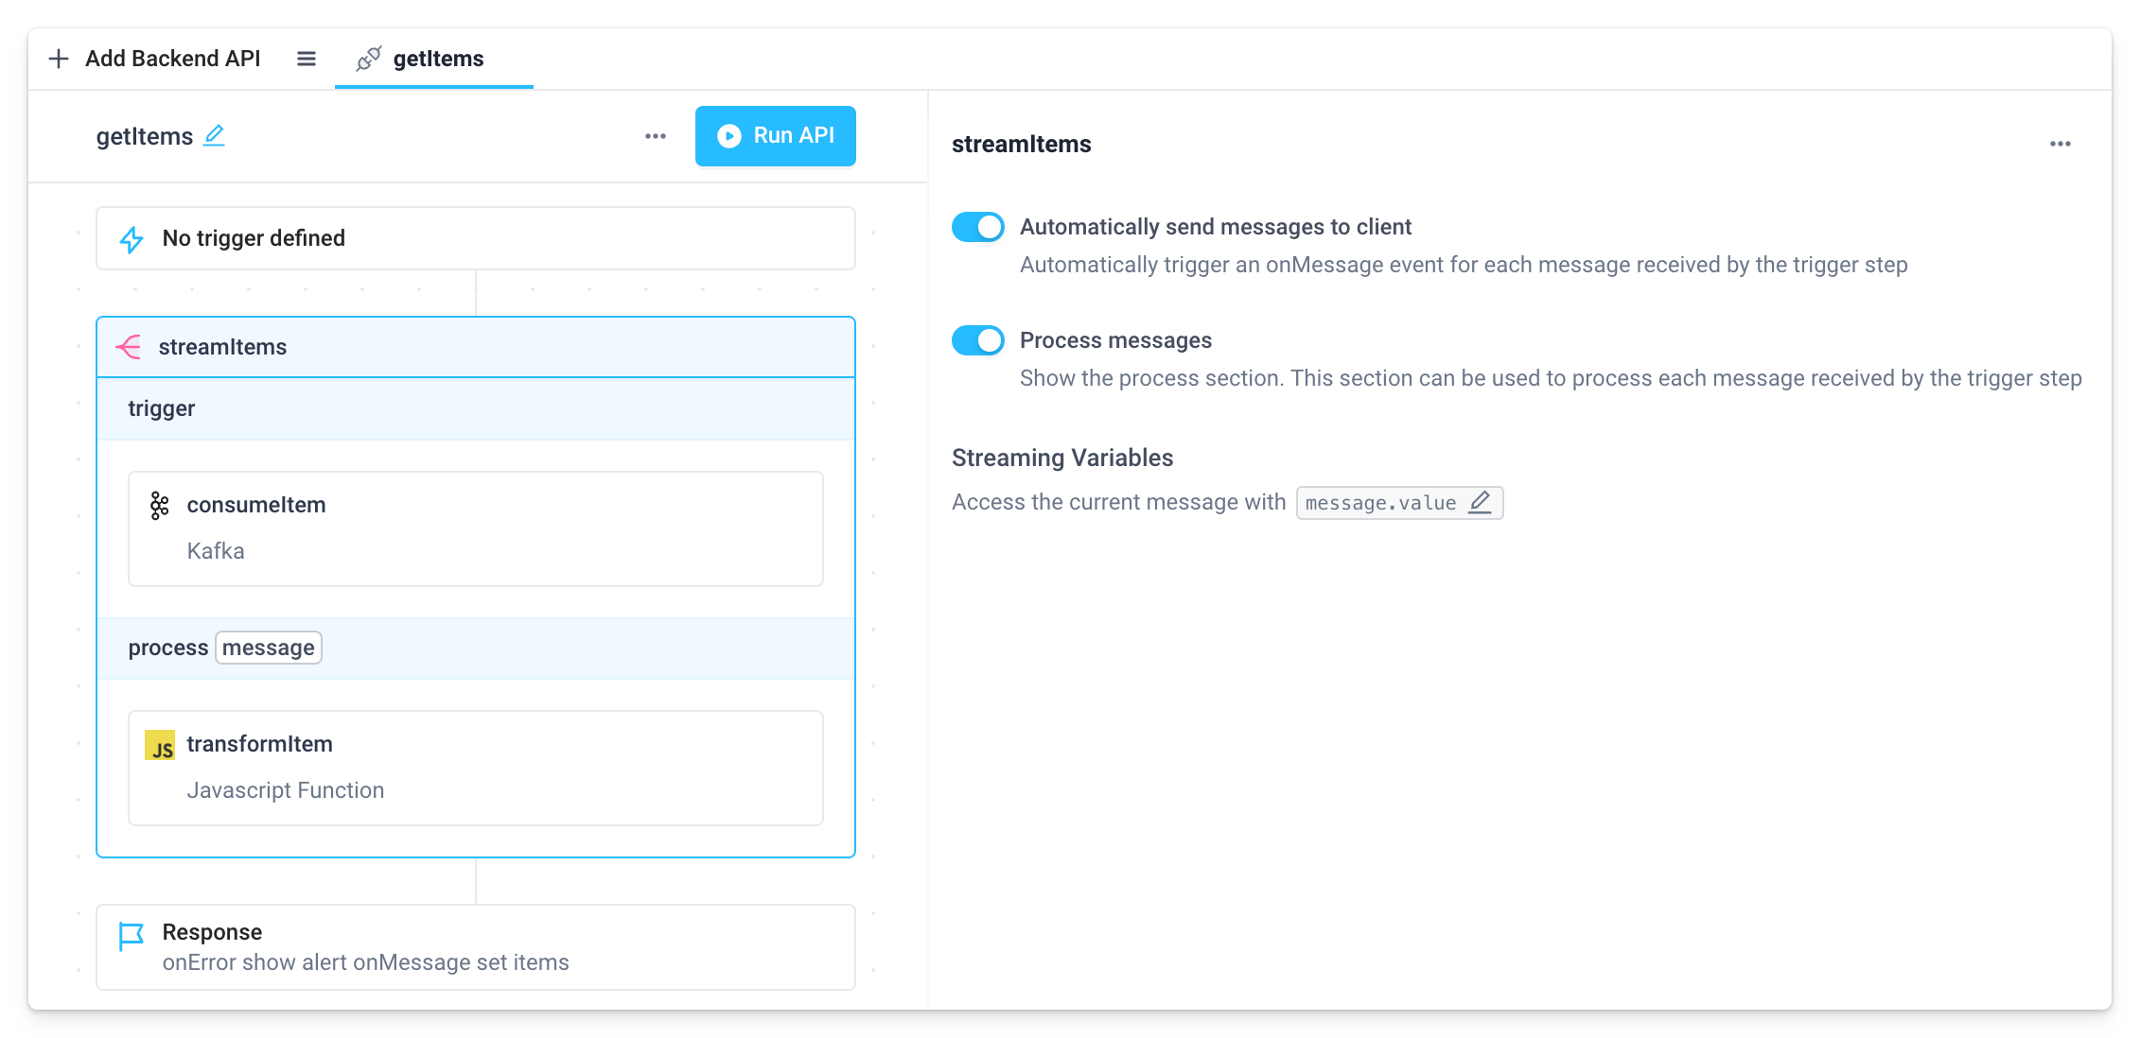Open the getItems API options ellipsis menu

(x=656, y=136)
